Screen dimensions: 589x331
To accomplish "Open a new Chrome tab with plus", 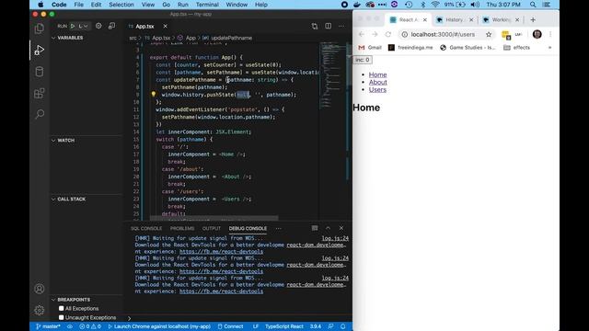I will [533, 19].
